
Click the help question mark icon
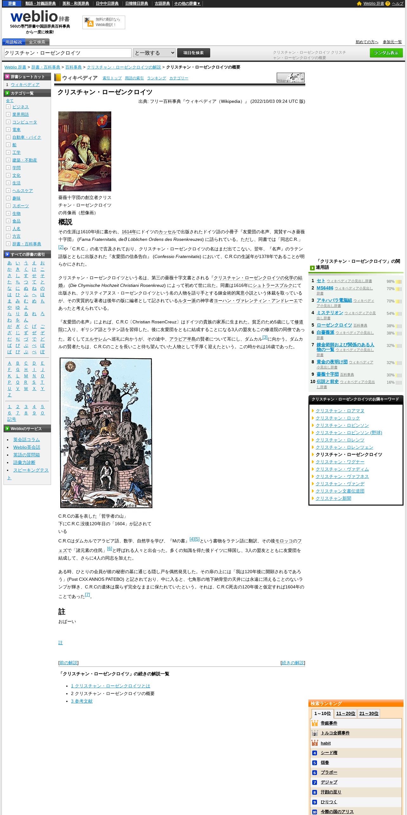[x=388, y=3]
